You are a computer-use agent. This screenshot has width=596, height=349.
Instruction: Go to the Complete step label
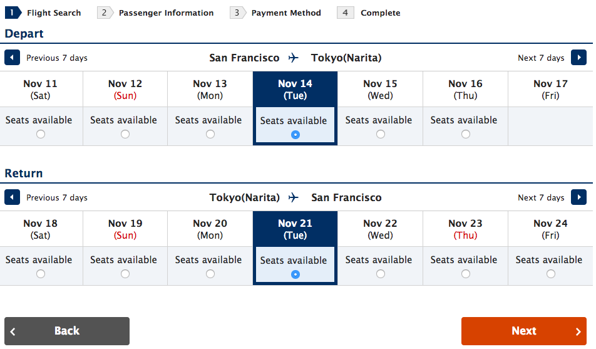point(381,13)
